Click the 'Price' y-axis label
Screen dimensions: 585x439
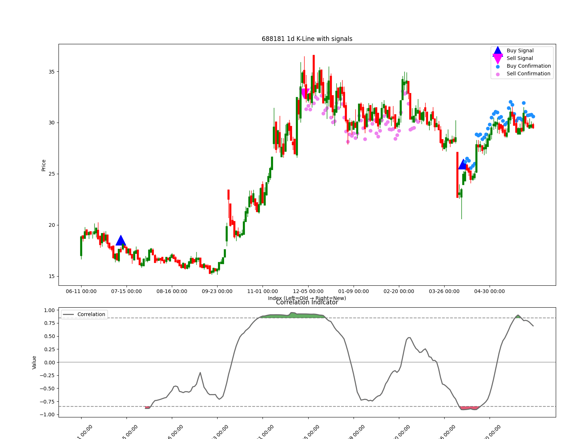(x=44, y=165)
